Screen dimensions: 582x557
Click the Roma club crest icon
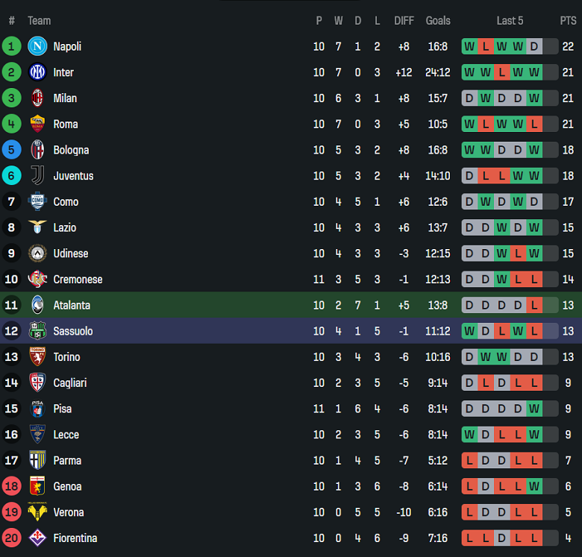click(x=37, y=124)
